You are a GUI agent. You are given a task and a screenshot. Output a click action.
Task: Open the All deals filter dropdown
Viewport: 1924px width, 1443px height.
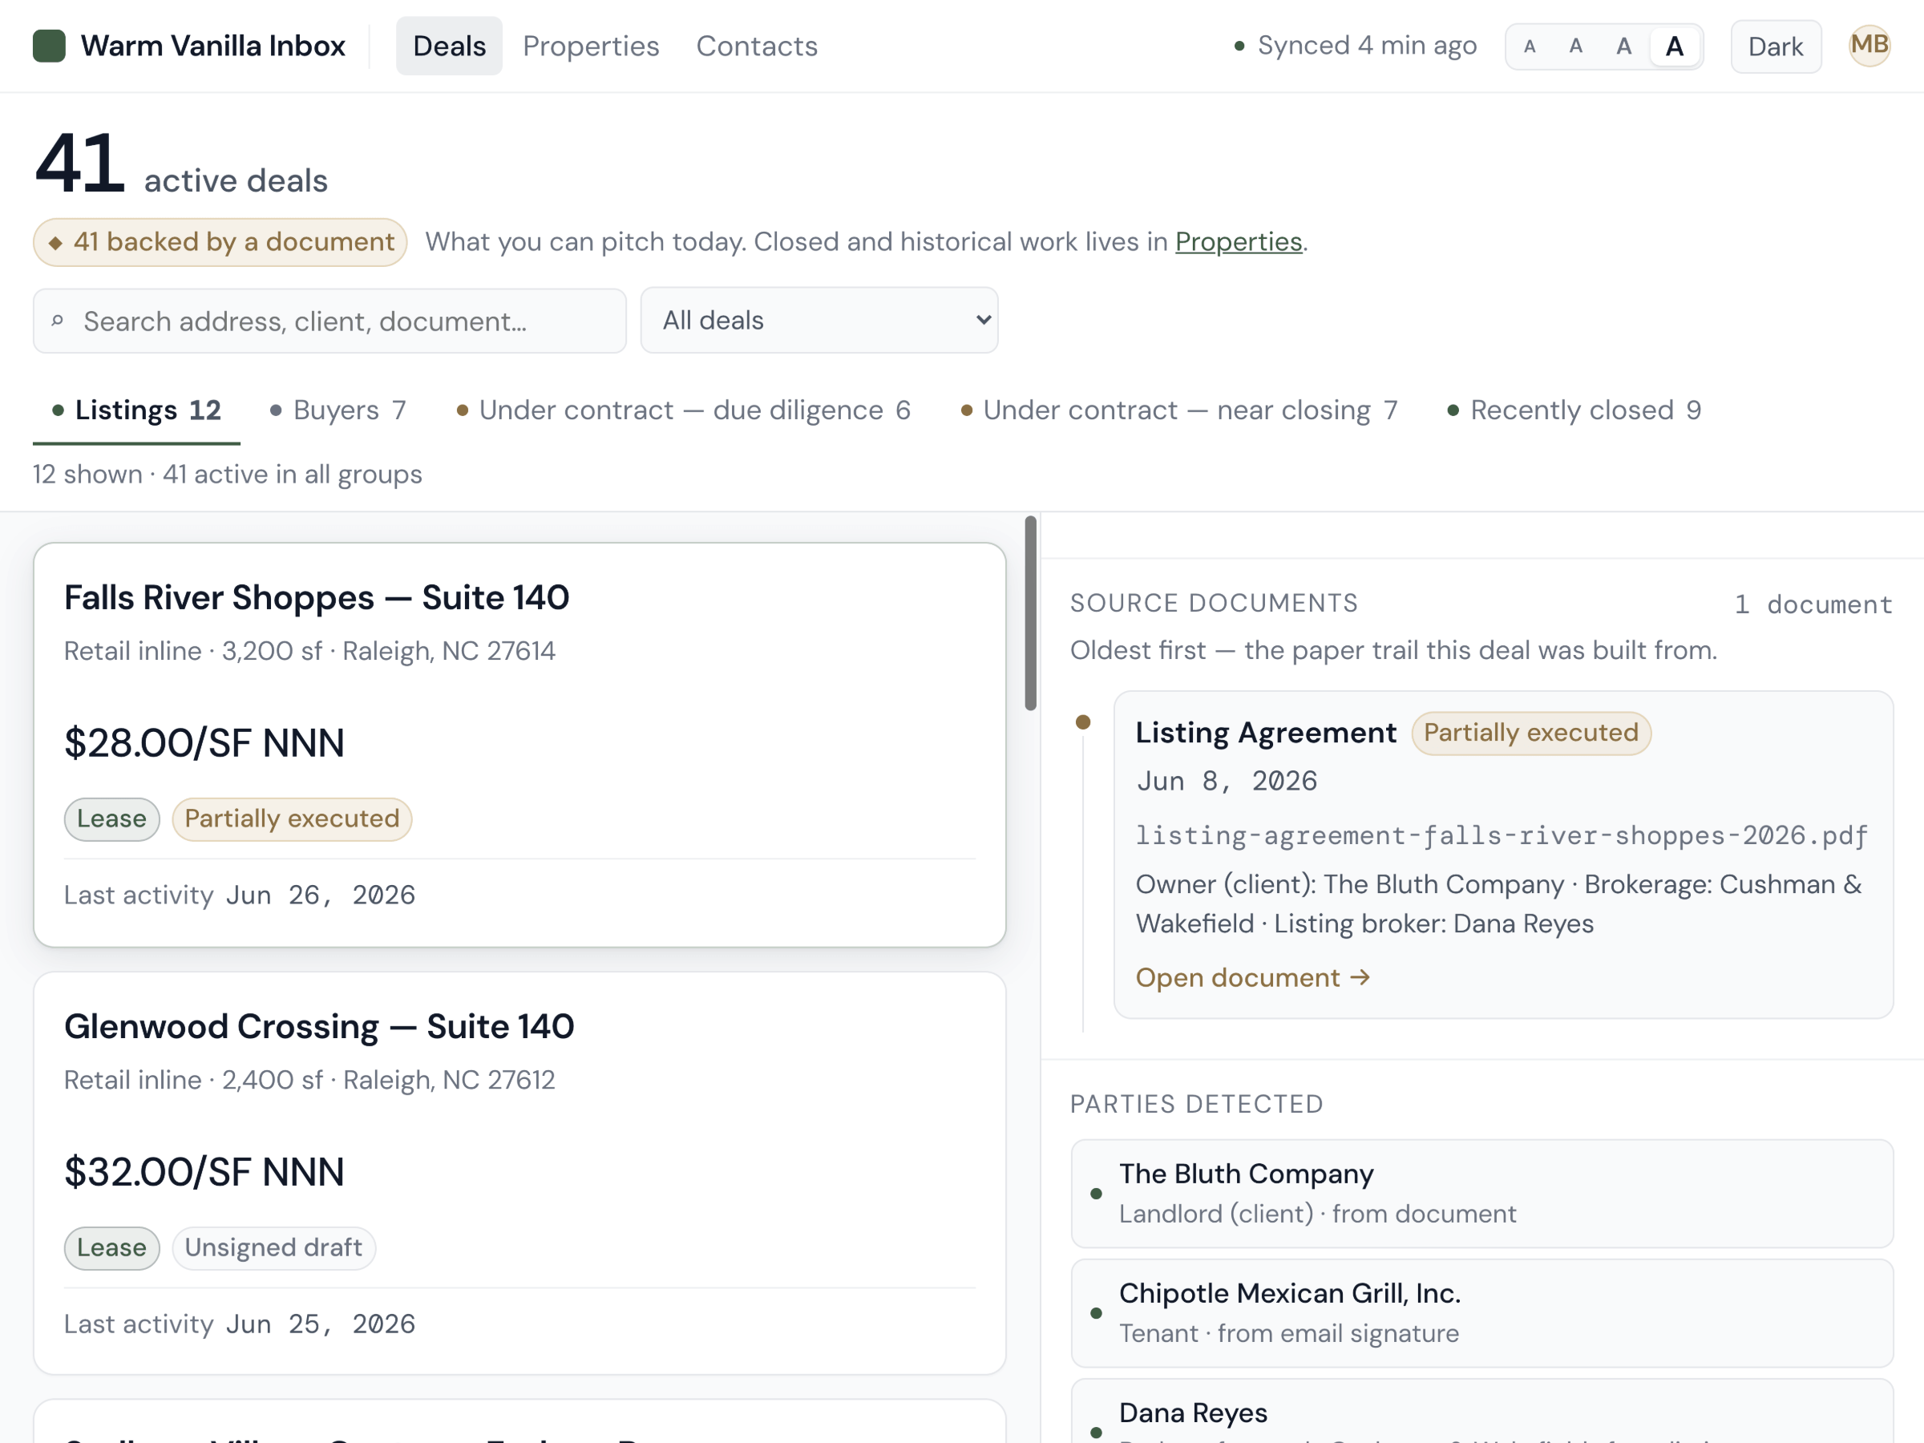[x=819, y=320]
